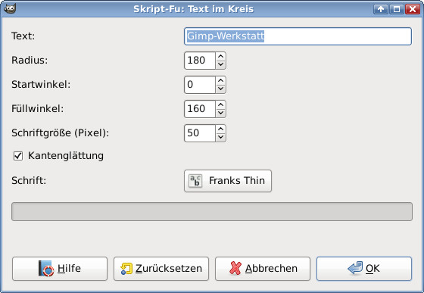The height and width of the screenshot is (293, 424).
Task: Reset values with Zurücksetzen button
Action: click(x=161, y=269)
